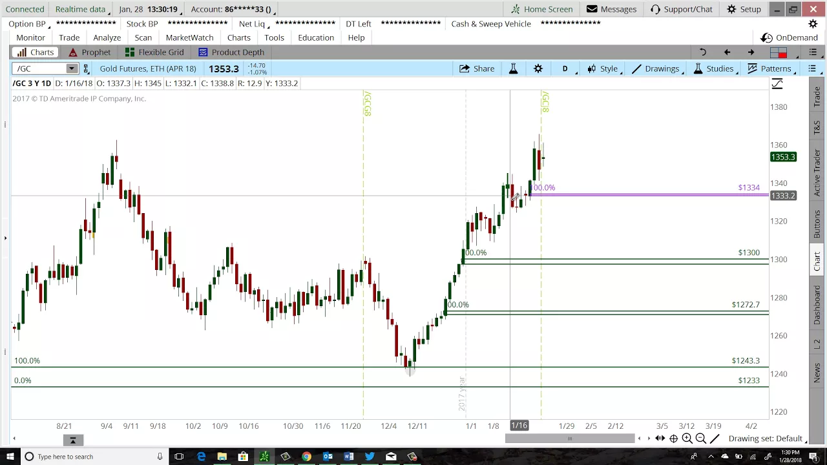Open the Drawings dropdown
This screenshot has width=827, height=465.
pyautogui.click(x=657, y=68)
